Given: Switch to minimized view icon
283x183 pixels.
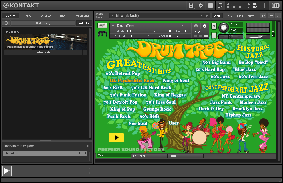Looking at the screenshot, I should tap(220, 6).
